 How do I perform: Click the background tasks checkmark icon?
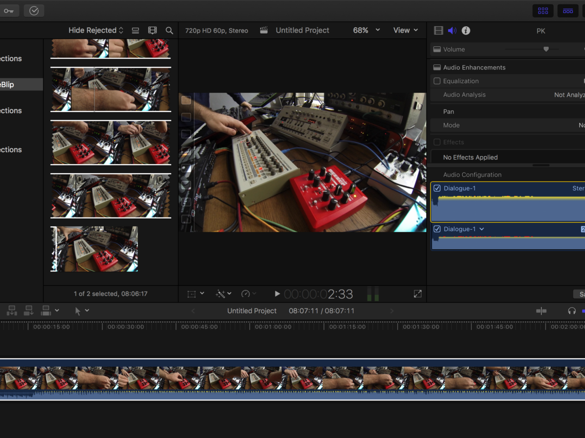tap(34, 11)
